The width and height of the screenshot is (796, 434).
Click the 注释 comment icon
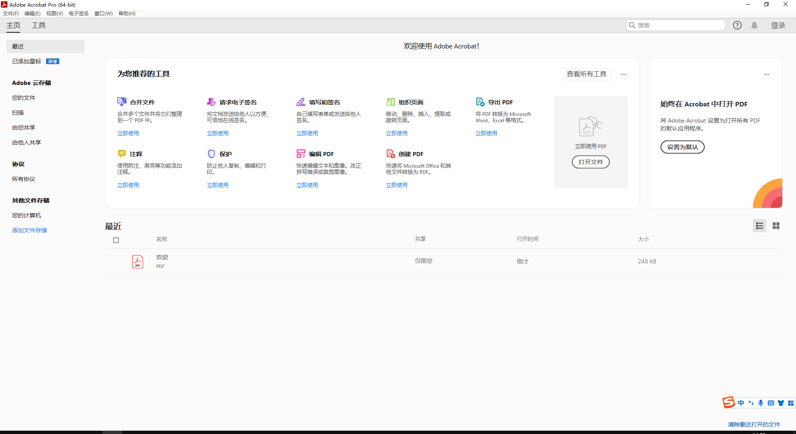pyautogui.click(x=121, y=154)
